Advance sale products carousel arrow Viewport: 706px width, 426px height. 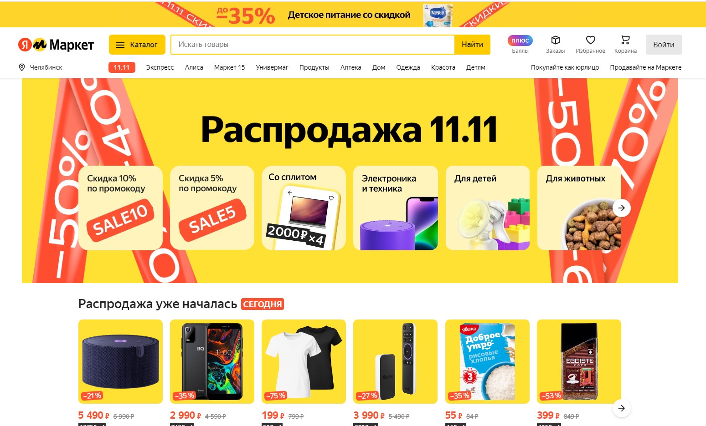tap(621, 408)
